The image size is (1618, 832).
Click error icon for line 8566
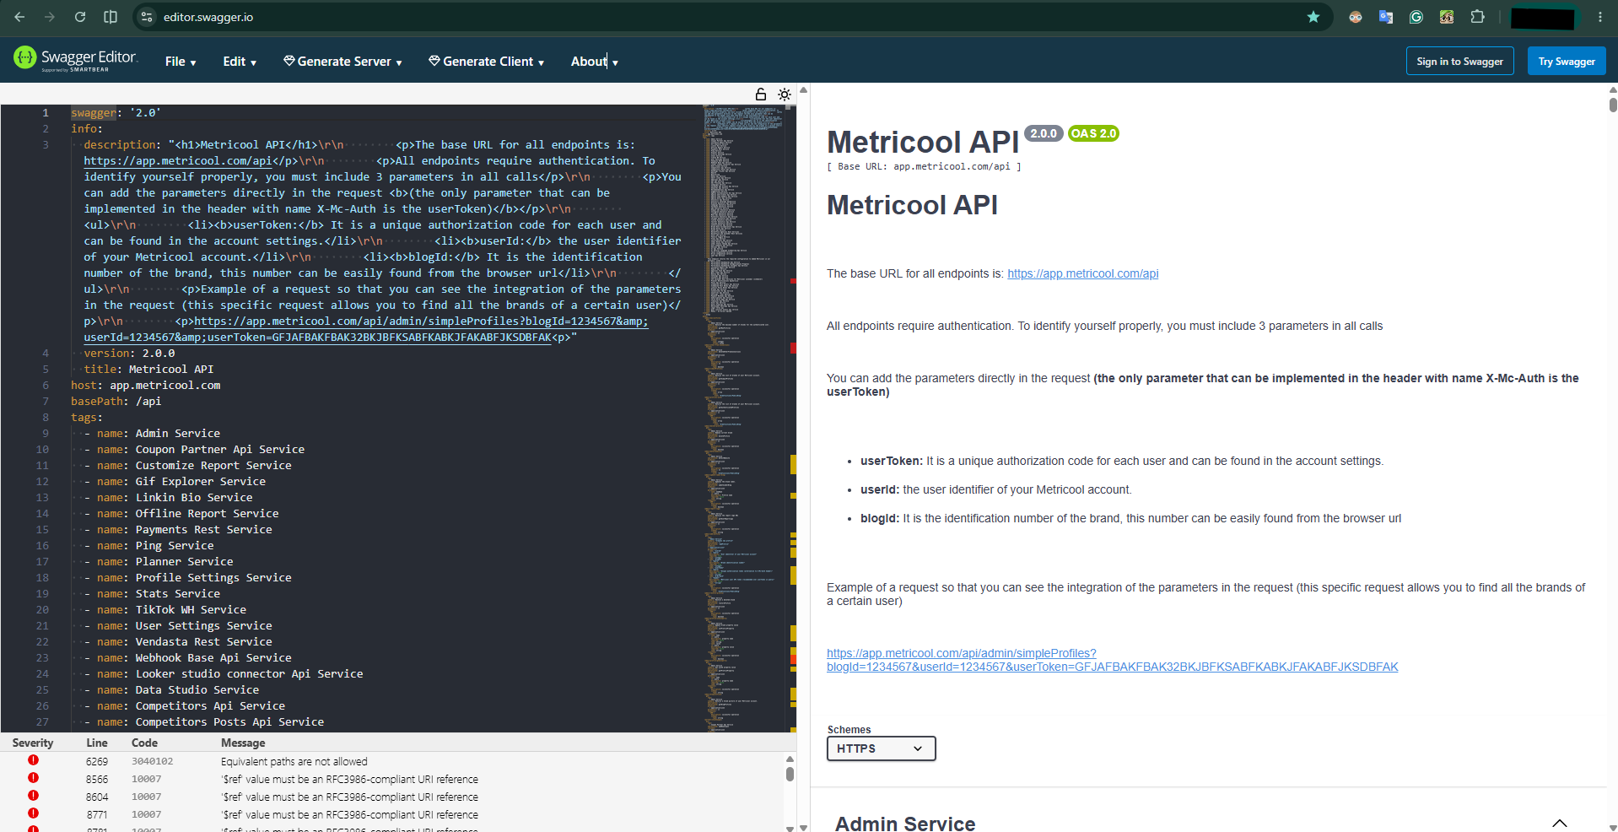tap(33, 778)
